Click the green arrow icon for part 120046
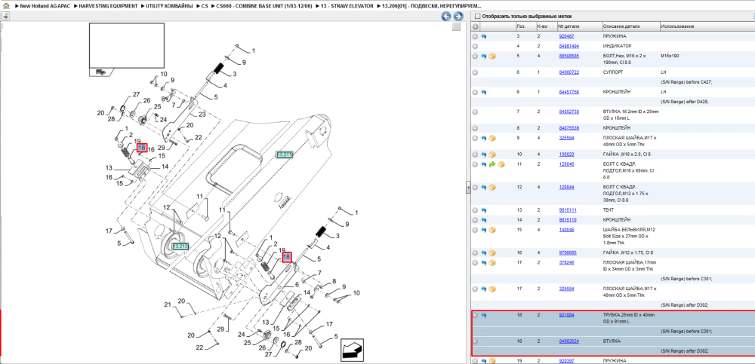The height and width of the screenshot is (364, 755). [x=492, y=164]
